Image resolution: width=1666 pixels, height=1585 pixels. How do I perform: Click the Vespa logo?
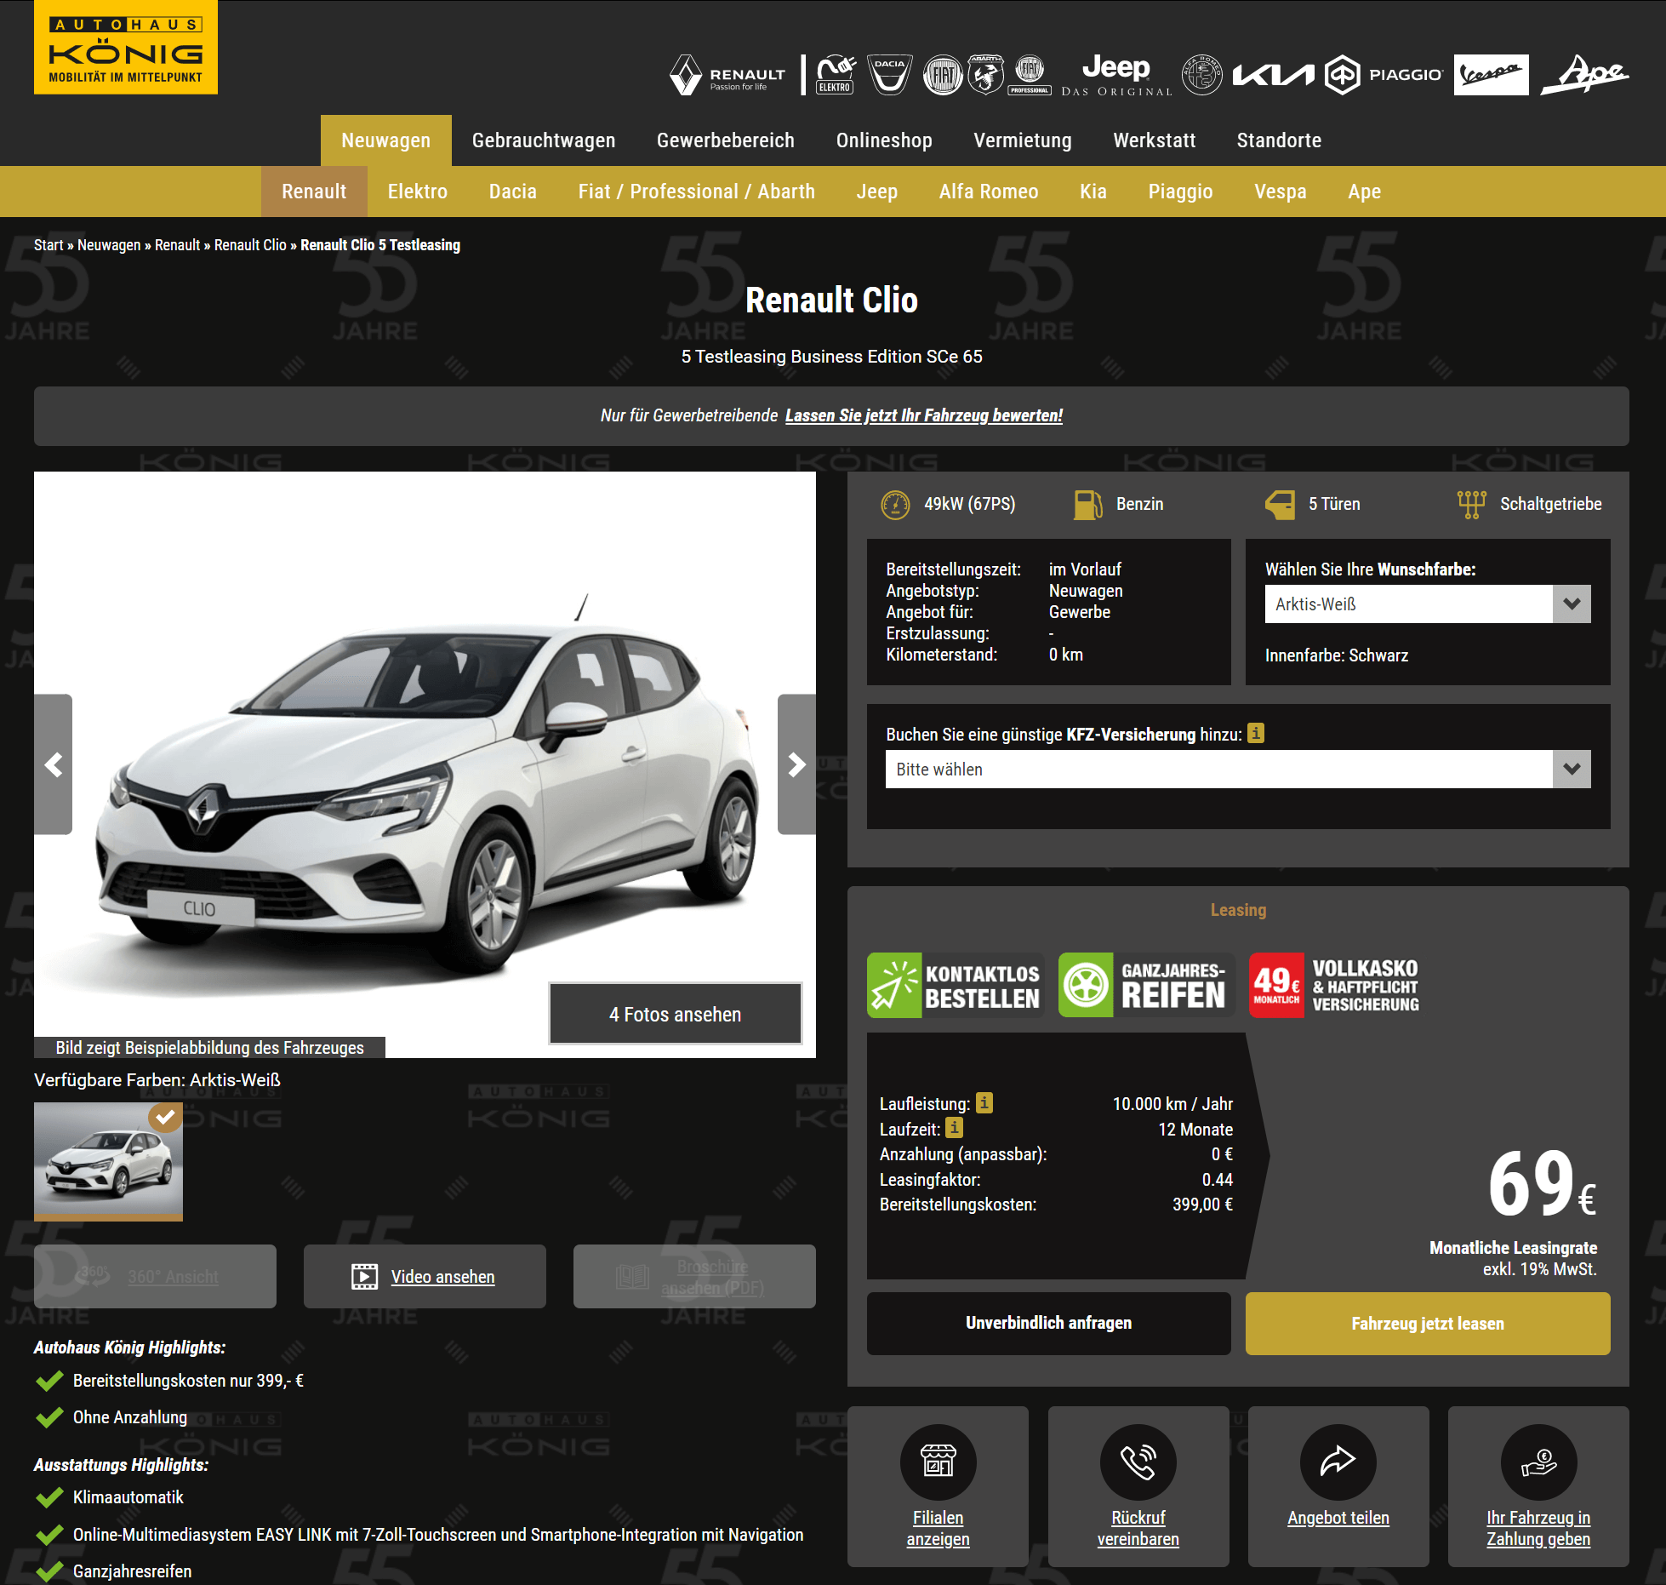1491,75
